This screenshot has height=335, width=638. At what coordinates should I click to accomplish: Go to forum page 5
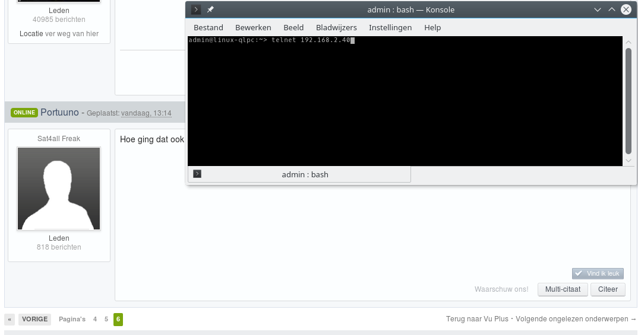(x=106, y=319)
